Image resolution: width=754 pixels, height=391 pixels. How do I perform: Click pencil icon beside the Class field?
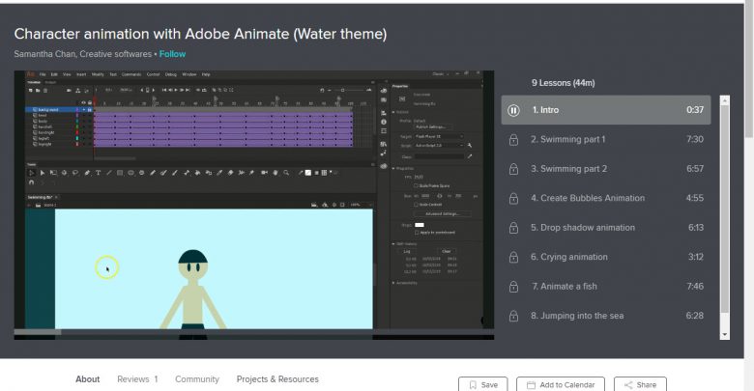(x=470, y=156)
